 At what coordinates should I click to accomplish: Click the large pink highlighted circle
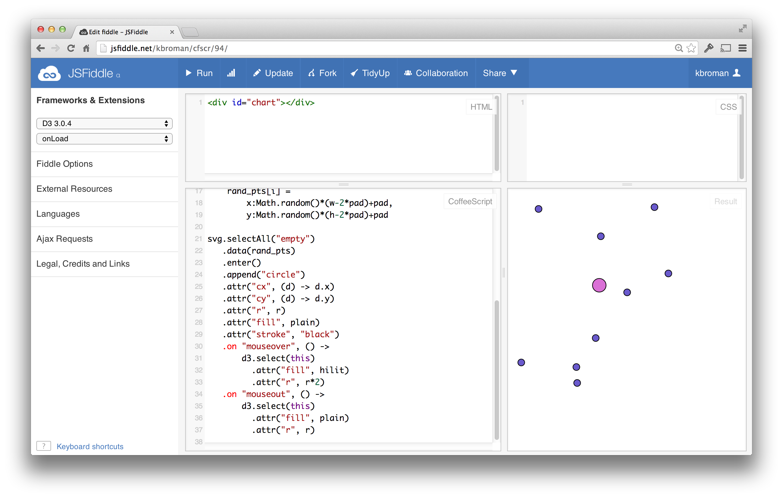click(599, 286)
